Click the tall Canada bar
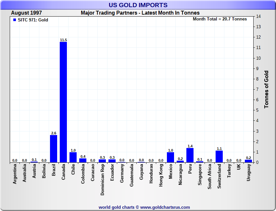 (x=63, y=102)
